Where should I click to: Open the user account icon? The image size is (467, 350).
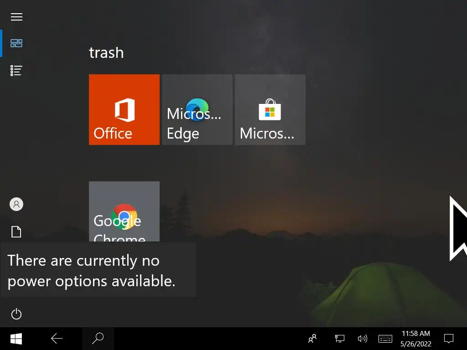(x=16, y=204)
